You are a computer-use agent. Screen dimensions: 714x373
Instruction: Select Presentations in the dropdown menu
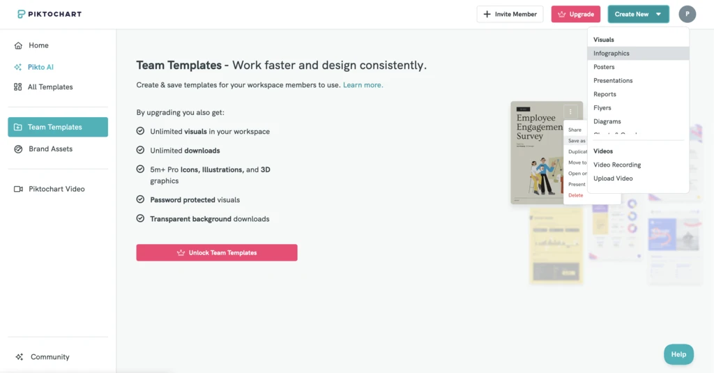(x=638, y=81)
